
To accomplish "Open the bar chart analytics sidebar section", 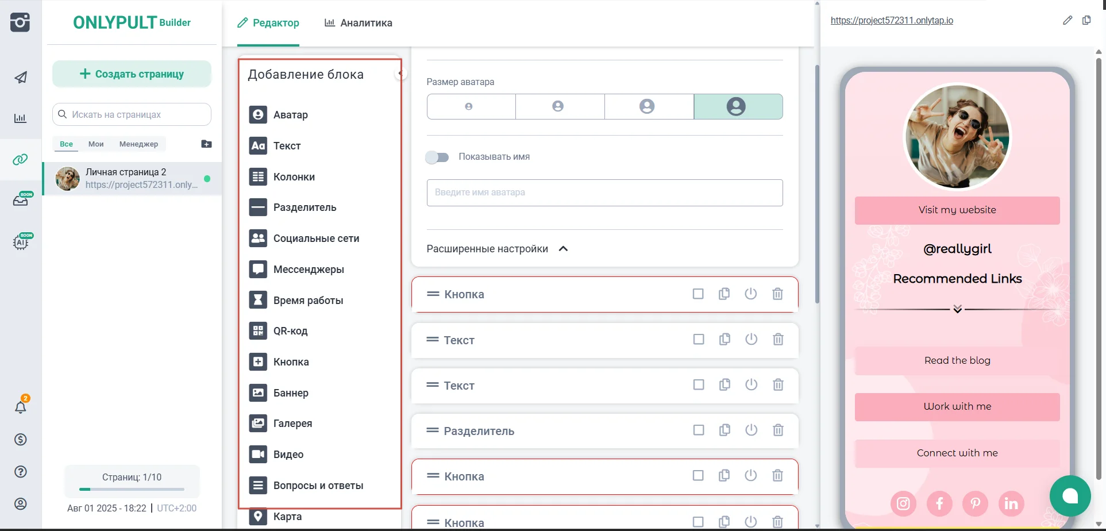I will pyautogui.click(x=21, y=118).
